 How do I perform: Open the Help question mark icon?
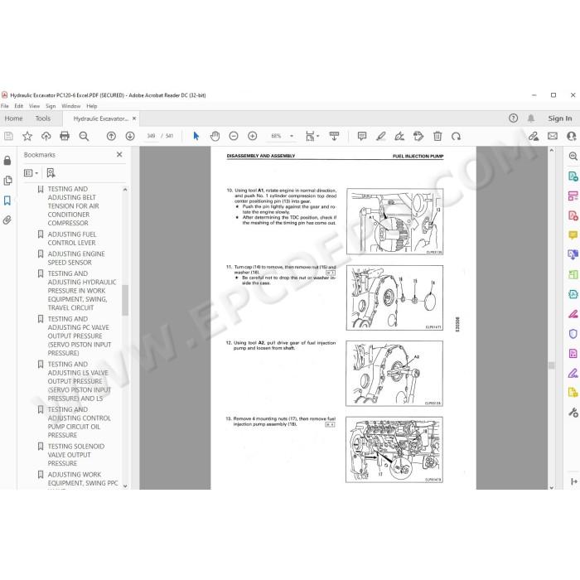tap(513, 118)
